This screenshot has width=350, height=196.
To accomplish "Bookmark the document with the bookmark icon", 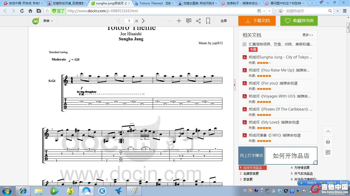I will coord(208,21).
